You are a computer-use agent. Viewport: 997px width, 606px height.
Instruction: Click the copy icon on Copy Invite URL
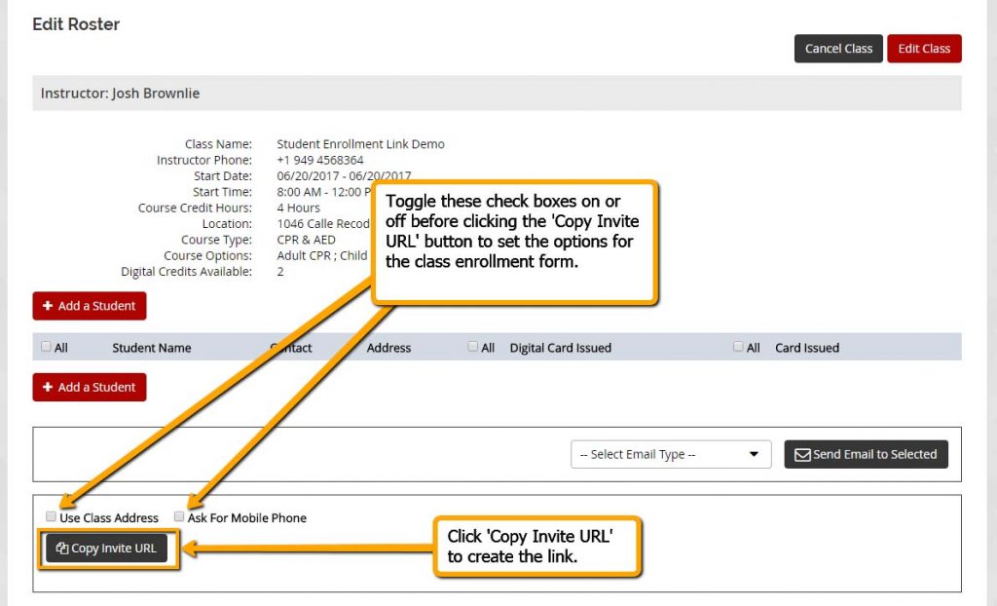[62, 549]
